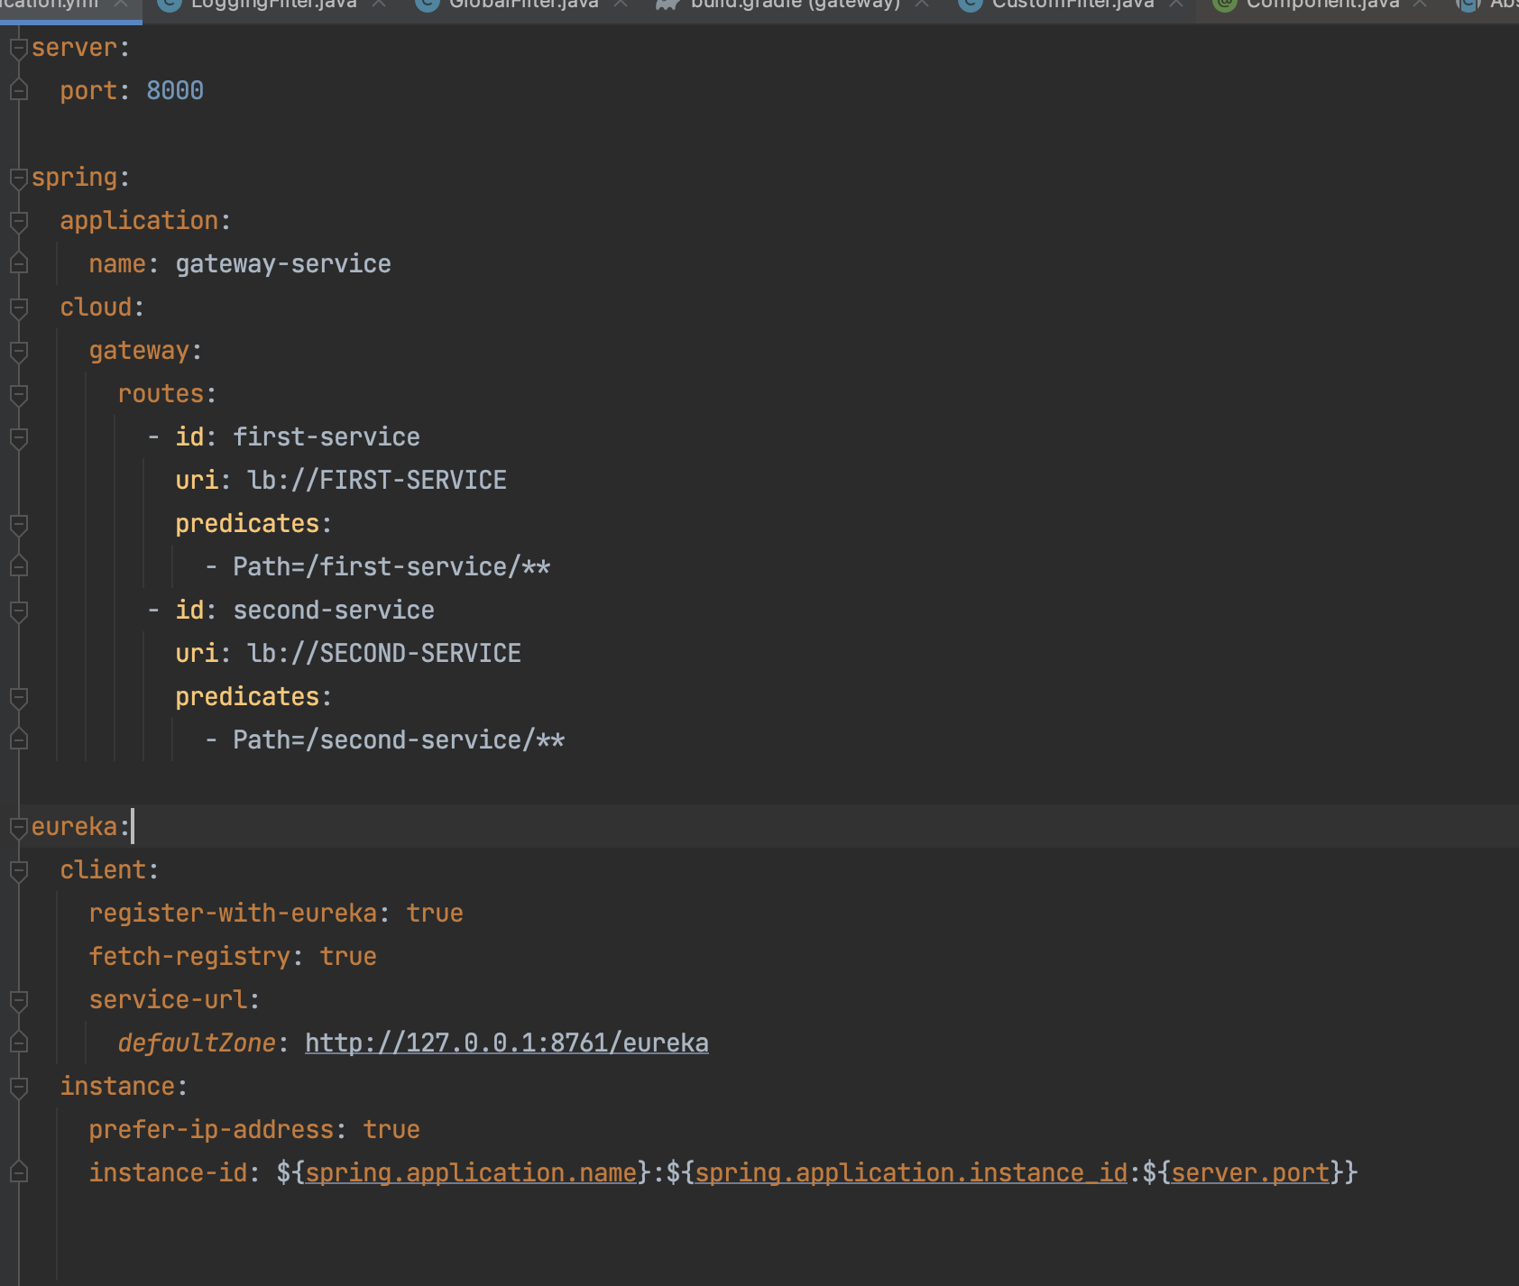Click true value of fetch-registry

[x=348, y=957]
